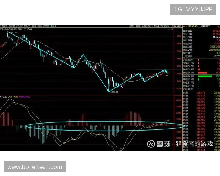Open the 历史 toolbar button
This screenshot has width=220, height=176.
point(144,26)
